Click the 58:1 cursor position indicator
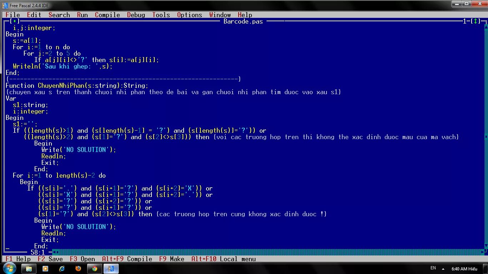The image size is (488, 274). [38, 253]
